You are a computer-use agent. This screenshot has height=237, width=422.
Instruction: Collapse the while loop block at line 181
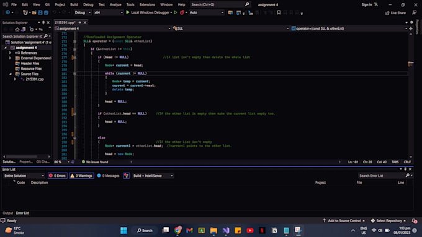75,74
